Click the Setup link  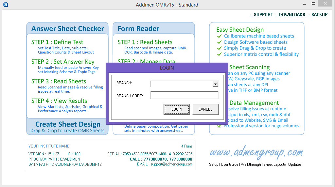(x=214, y=164)
